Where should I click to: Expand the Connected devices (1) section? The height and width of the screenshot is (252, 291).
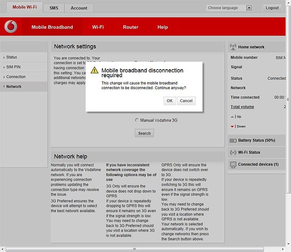pyautogui.click(x=256, y=165)
